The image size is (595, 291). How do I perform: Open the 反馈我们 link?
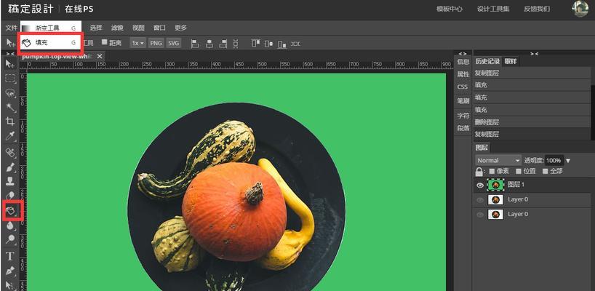pos(537,9)
